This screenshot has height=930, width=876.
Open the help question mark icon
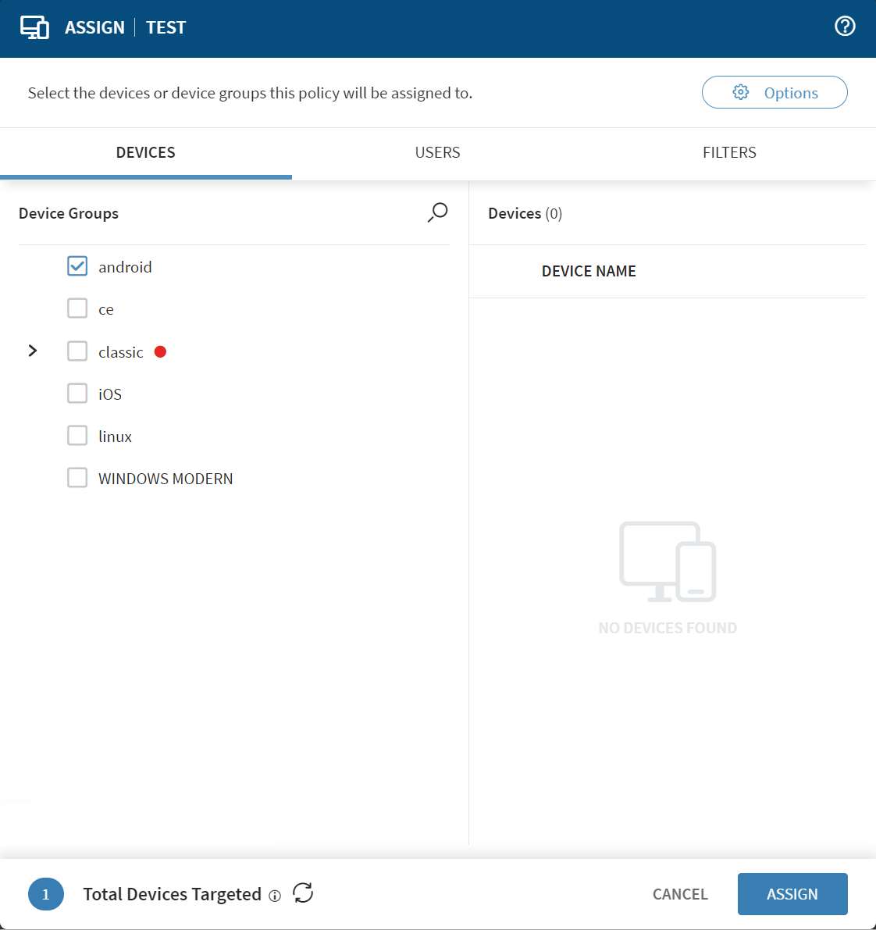click(x=845, y=27)
